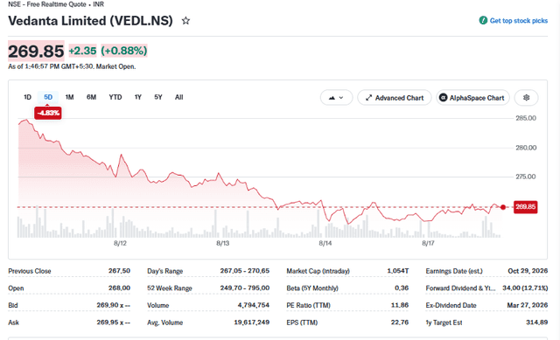Select the 5D time range
560x340 pixels.
coord(48,97)
